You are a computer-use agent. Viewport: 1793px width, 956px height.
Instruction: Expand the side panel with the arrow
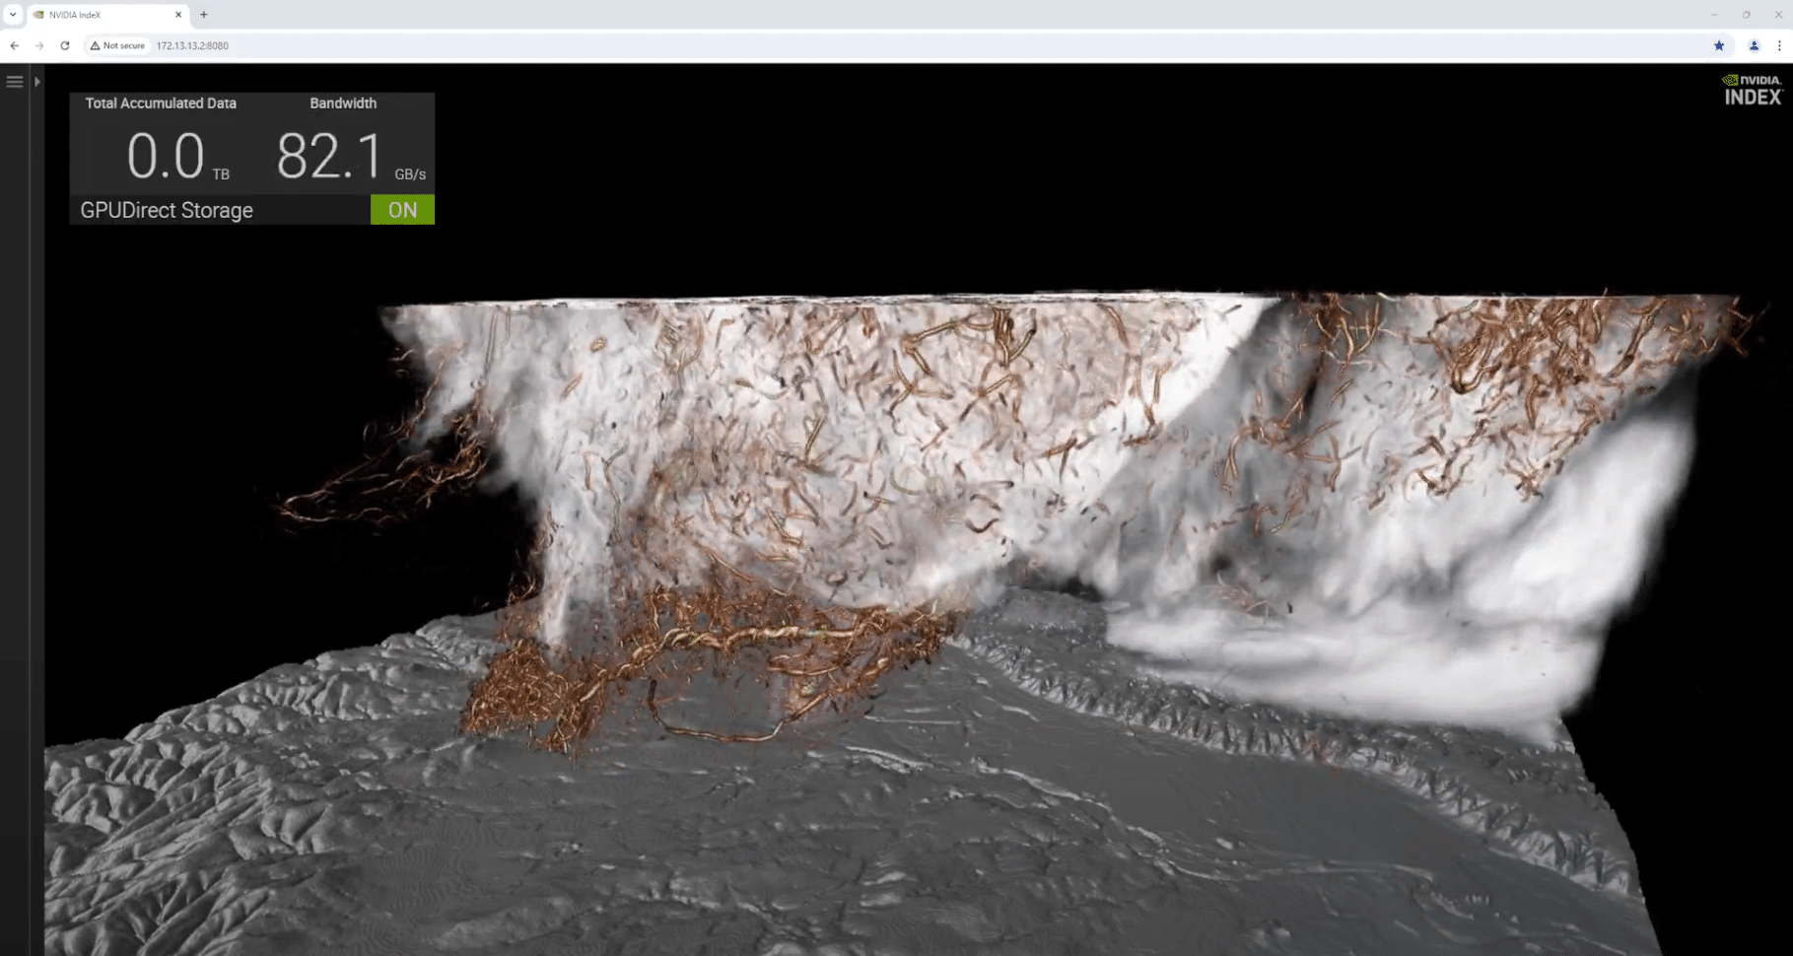(37, 82)
